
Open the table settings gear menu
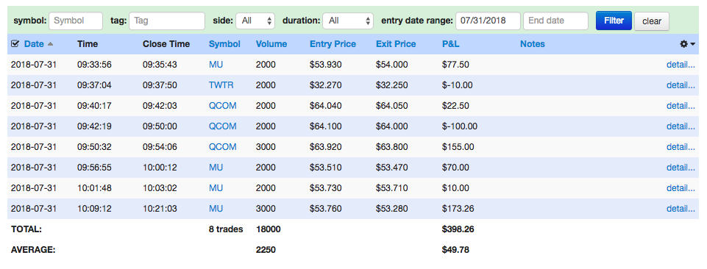688,44
